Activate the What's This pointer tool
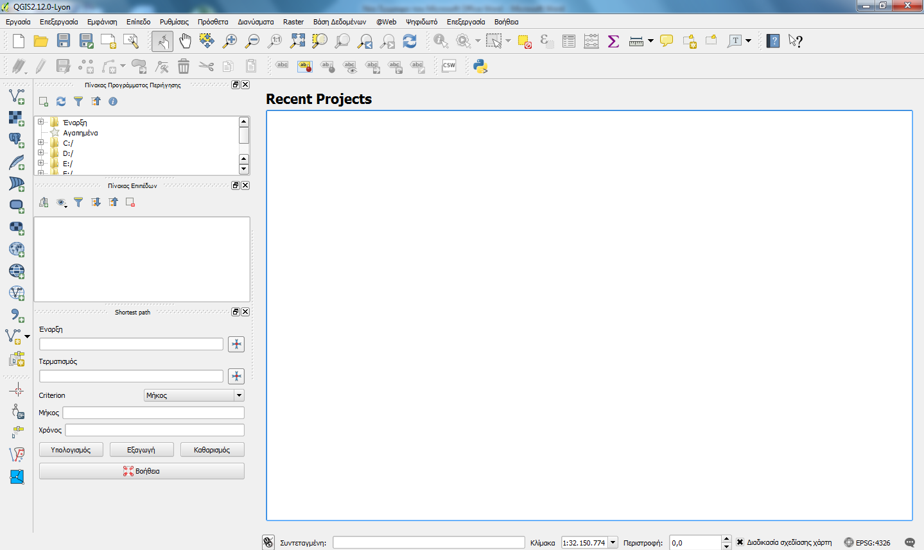The image size is (924, 550). click(x=796, y=41)
